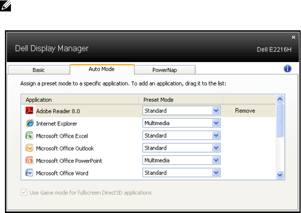Click the application list scrollbar thumb
301x213 pixels.
coord(280,120)
